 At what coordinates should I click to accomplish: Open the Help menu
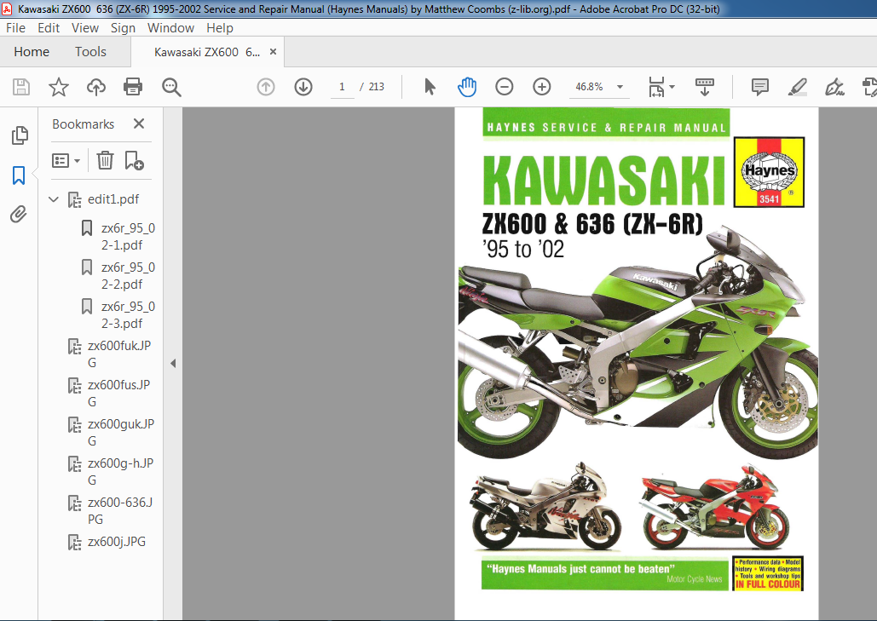point(219,28)
